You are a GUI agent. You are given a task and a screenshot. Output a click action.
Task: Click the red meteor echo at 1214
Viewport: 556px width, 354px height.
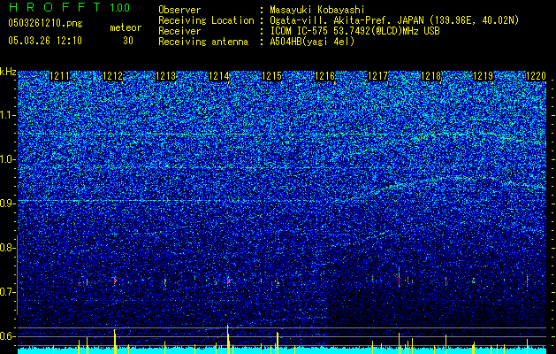(x=228, y=281)
